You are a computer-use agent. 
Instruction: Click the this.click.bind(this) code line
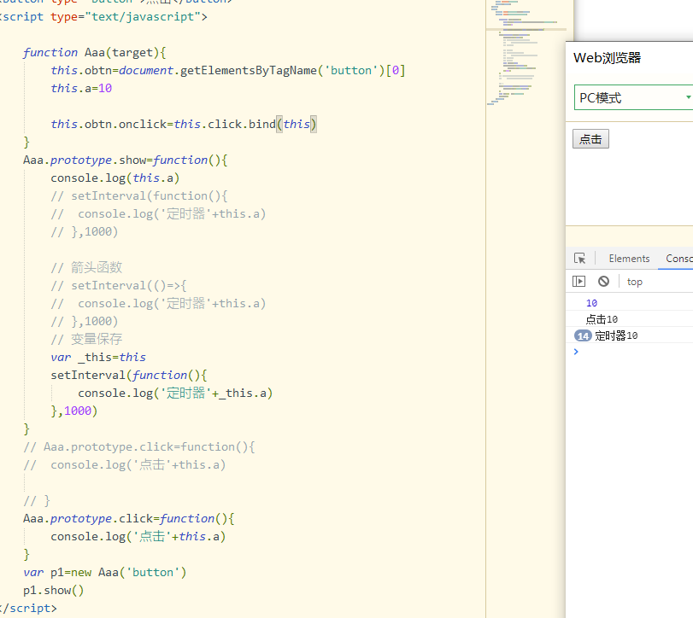coord(184,124)
